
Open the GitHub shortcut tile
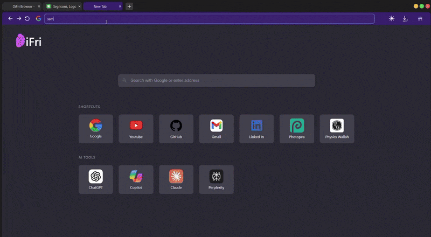point(176,129)
